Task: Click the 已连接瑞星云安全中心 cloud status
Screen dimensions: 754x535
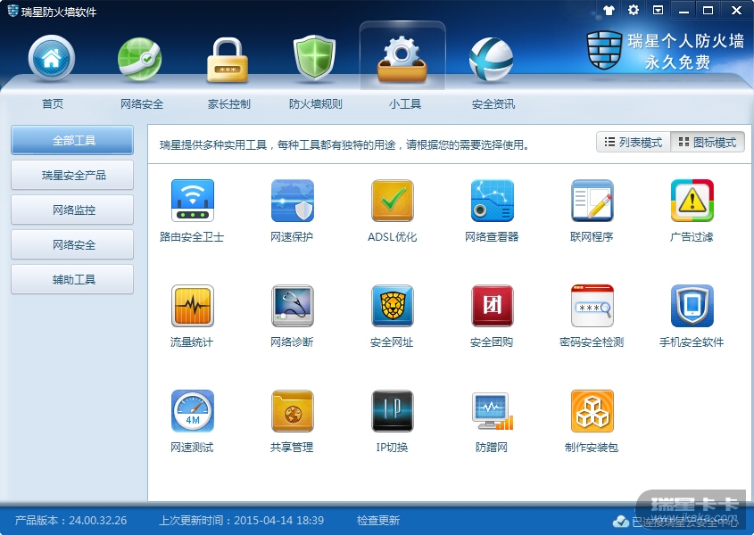Action: pyautogui.click(x=675, y=522)
